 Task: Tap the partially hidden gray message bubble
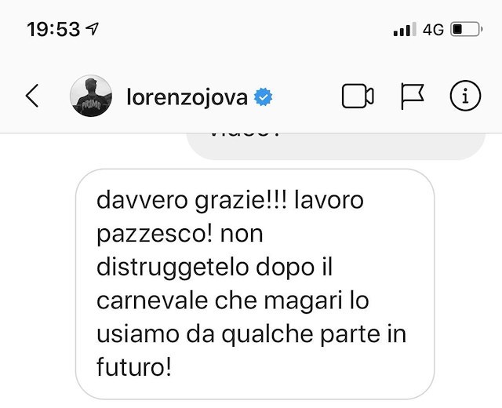[x=336, y=147]
